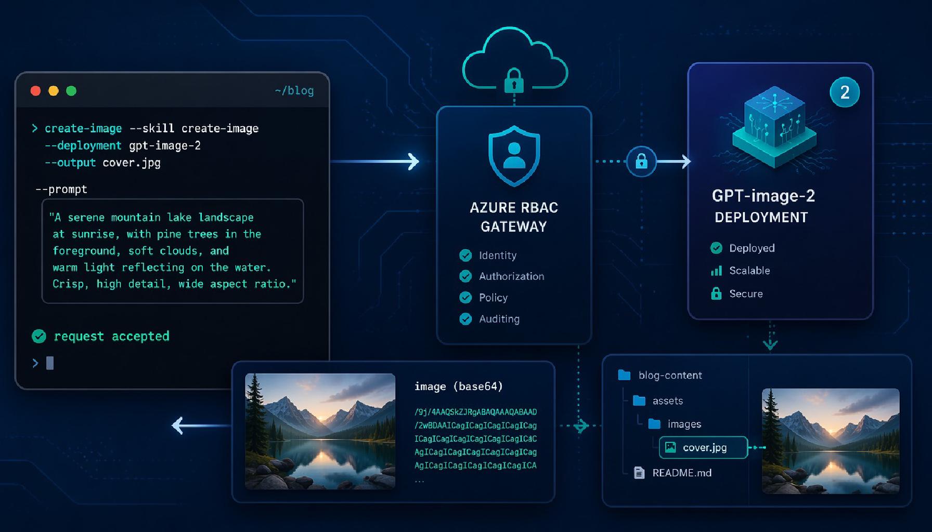The width and height of the screenshot is (932, 532).
Task: Click the Deployed check icon
Action: (716, 248)
